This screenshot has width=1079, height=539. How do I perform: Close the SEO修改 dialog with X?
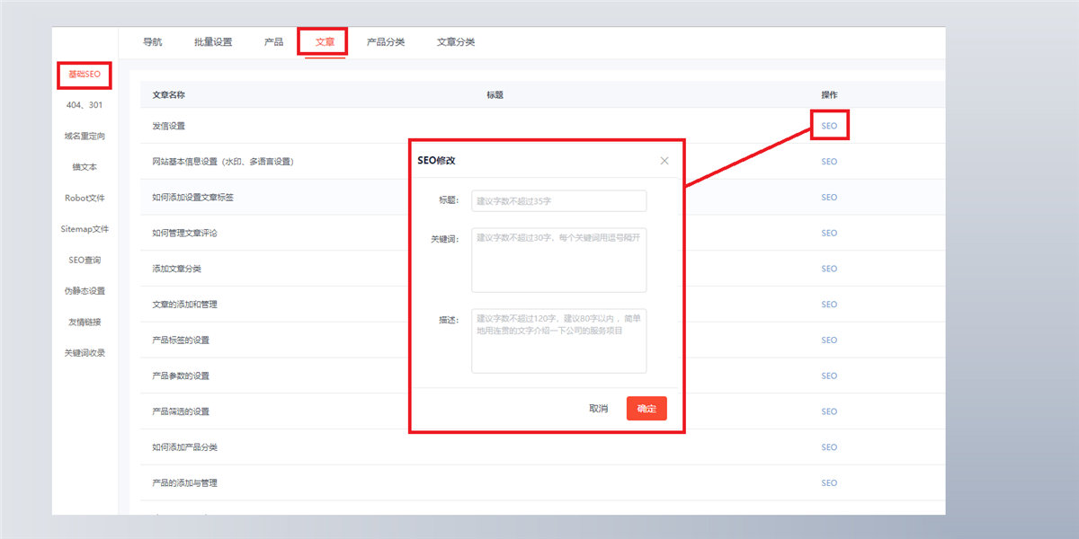point(664,161)
